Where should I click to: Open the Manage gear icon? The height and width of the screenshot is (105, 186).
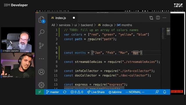41,85
